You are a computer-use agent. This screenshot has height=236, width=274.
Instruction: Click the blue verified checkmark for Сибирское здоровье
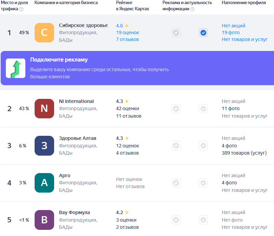[203, 32]
